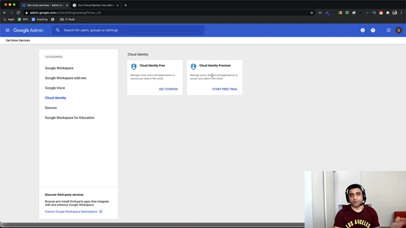Open the Anything bookmark
The width and height of the screenshot is (406, 228).
(39, 20)
